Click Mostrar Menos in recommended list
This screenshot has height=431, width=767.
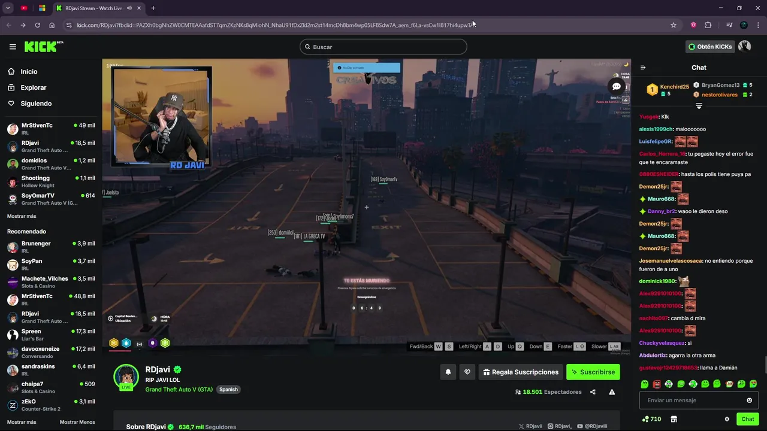coord(77,422)
